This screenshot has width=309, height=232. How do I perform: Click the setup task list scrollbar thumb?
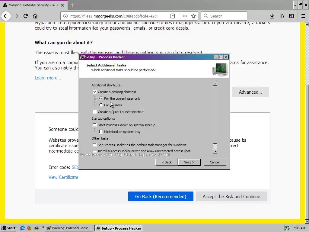pos(215,115)
